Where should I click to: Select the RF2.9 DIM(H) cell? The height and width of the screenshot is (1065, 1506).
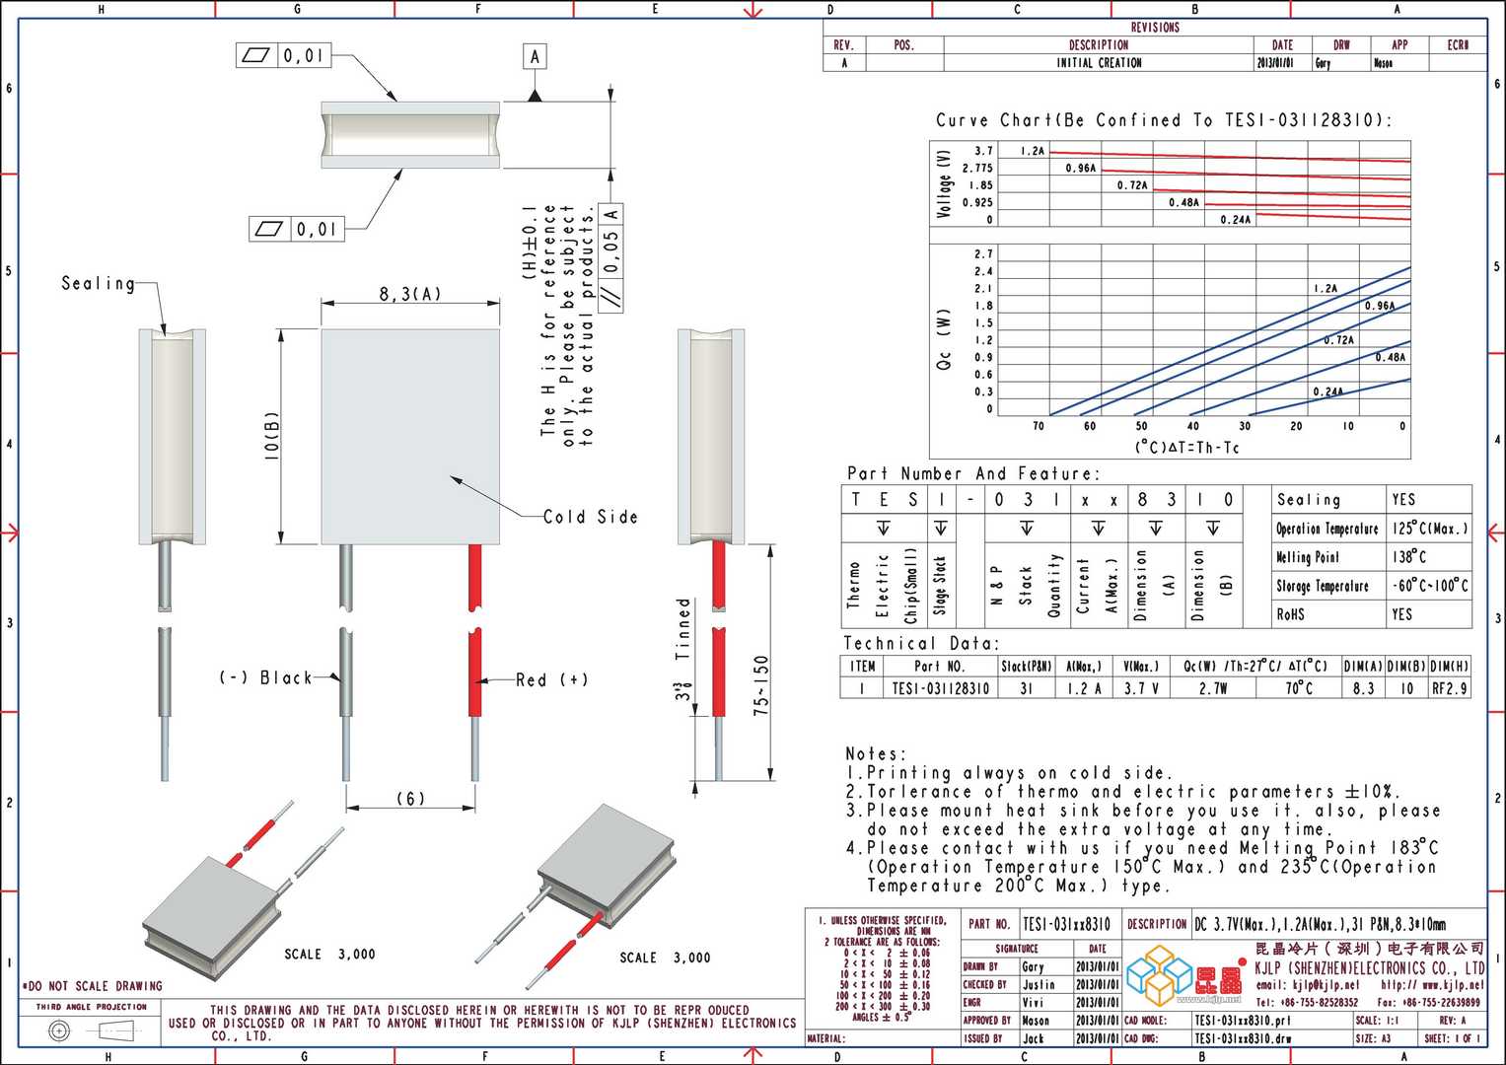[1449, 688]
